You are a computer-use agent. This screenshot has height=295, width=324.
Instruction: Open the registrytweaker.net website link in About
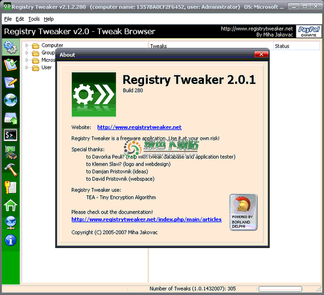tap(140, 127)
